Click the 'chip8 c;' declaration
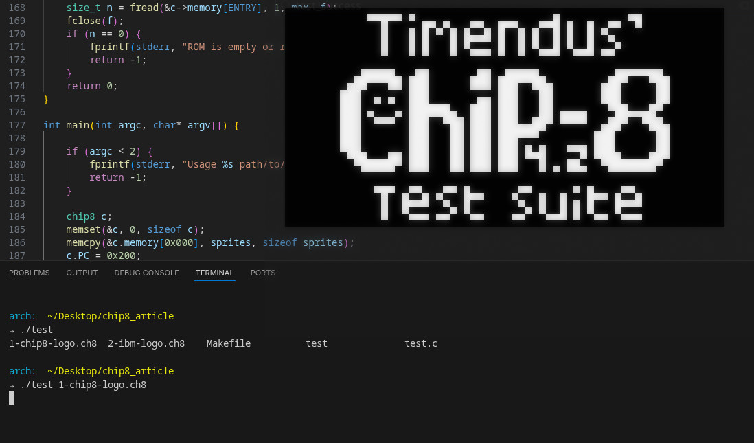The image size is (754, 443). pos(89,216)
